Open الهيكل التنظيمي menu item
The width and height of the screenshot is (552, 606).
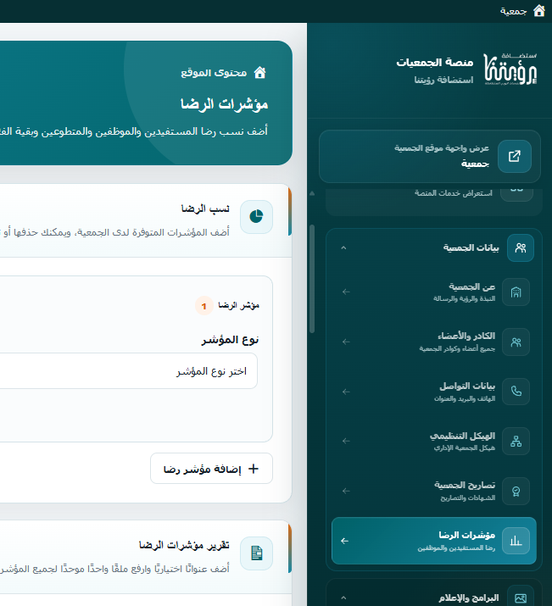(434, 441)
